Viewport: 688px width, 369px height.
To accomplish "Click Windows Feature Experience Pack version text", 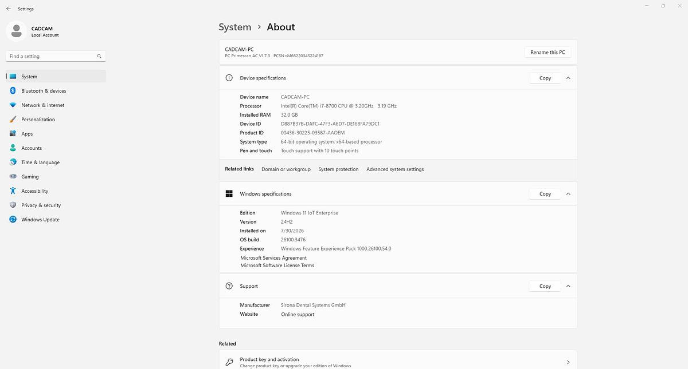I will [336, 249].
